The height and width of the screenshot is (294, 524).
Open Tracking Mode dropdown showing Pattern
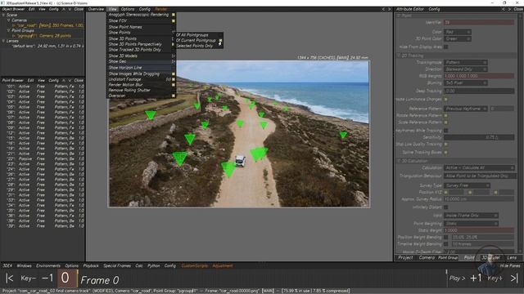tap(465, 62)
